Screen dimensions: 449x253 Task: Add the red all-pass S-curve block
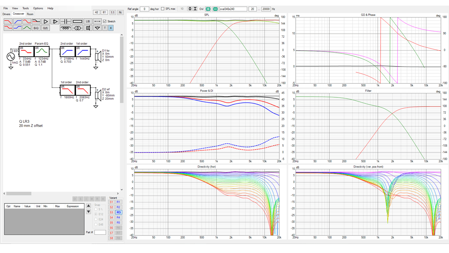click(27, 21)
